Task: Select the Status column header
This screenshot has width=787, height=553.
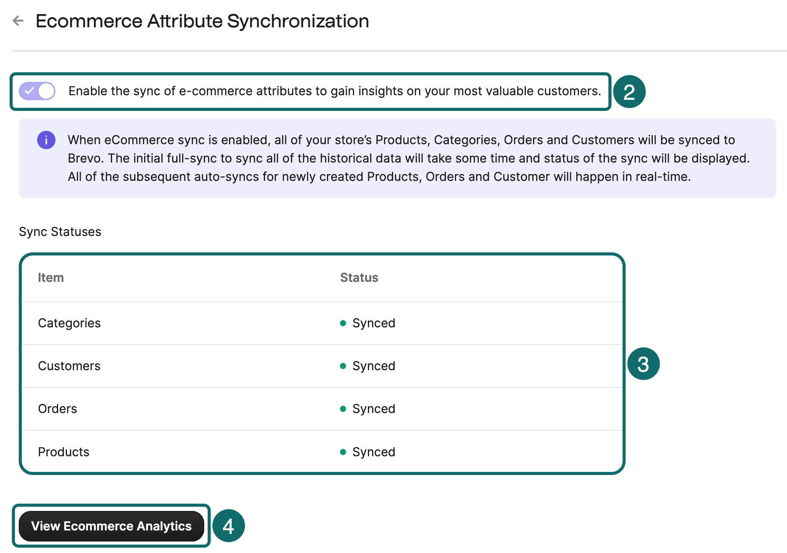Action: (x=359, y=278)
